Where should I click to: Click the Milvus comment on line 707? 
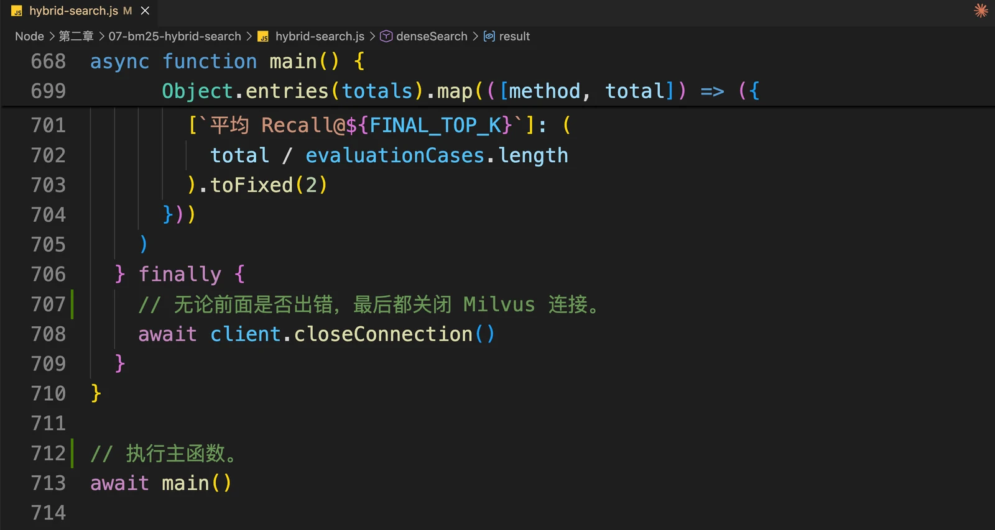click(x=368, y=304)
